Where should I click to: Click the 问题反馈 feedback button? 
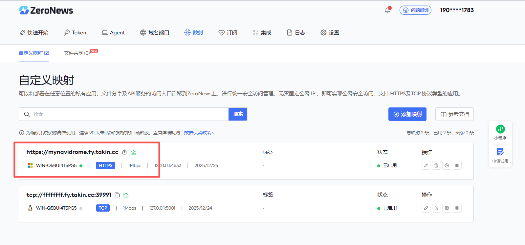(415, 10)
